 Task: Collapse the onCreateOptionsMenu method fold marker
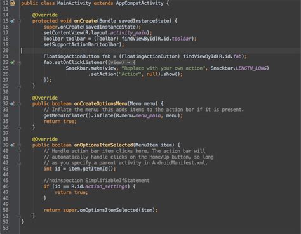point(19,104)
